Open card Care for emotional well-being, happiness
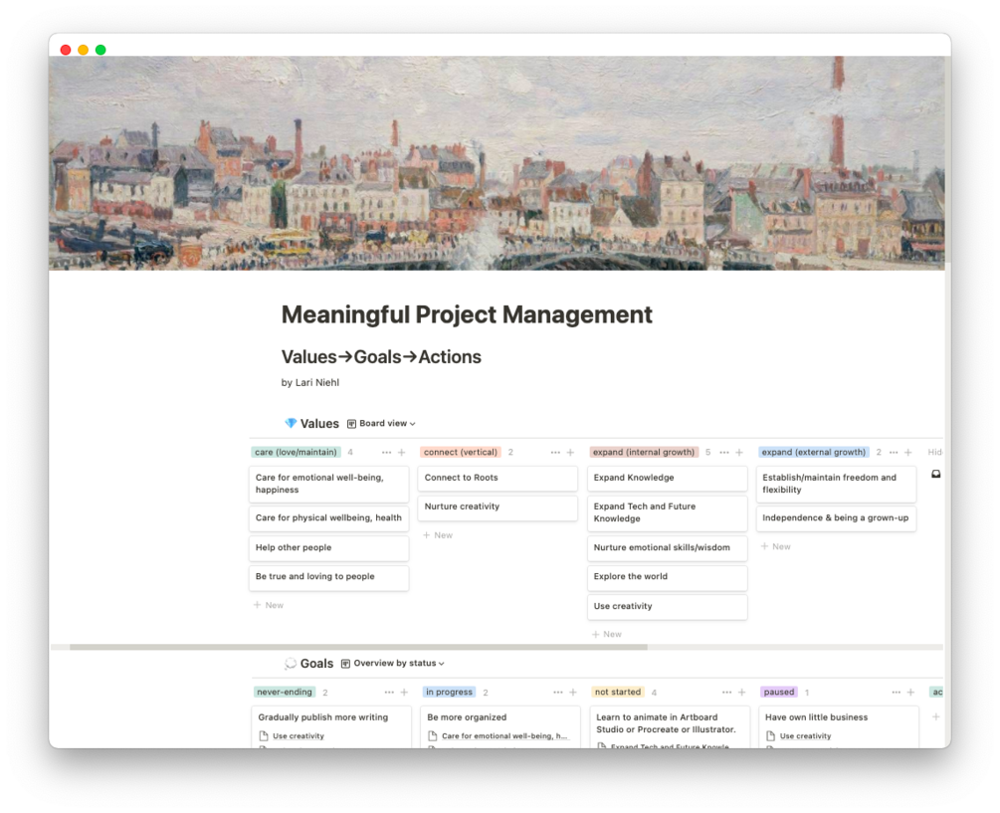The width and height of the screenshot is (1000, 813). tap(329, 484)
